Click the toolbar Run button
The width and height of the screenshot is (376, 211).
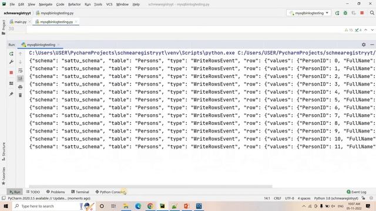point(337,13)
